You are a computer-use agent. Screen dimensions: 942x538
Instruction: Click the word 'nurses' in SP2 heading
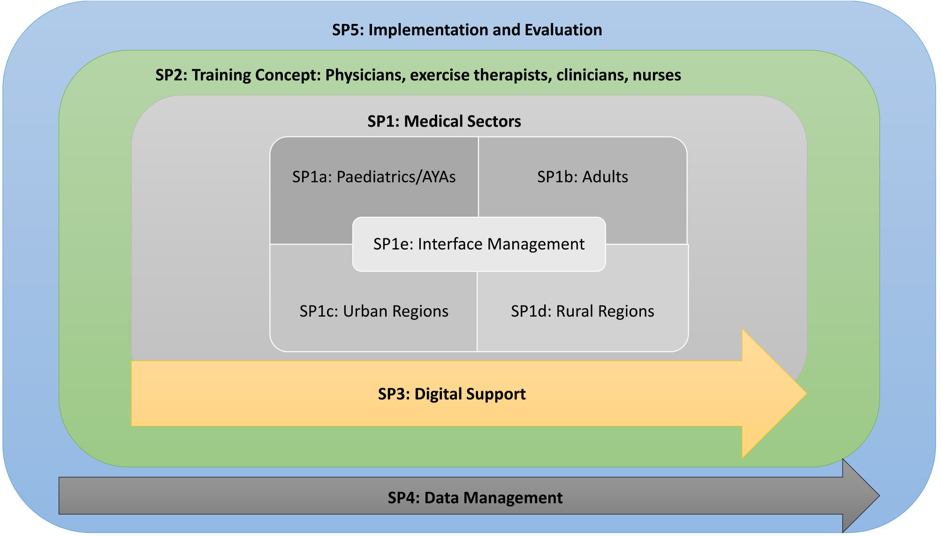(x=657, y=75)
